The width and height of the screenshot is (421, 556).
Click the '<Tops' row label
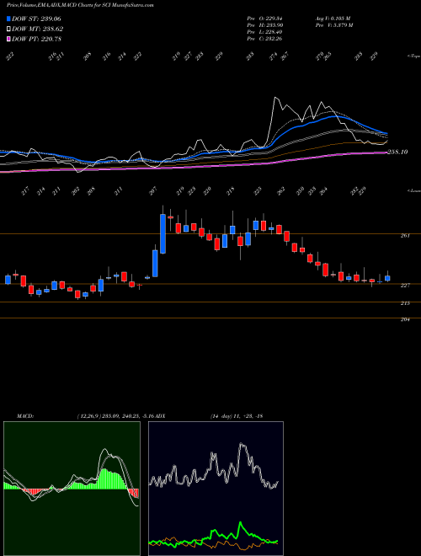413,56
